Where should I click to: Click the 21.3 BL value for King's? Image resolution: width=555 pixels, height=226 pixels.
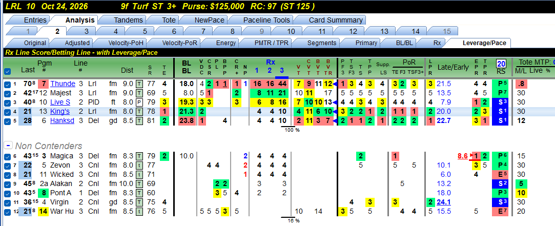(187, 112)
